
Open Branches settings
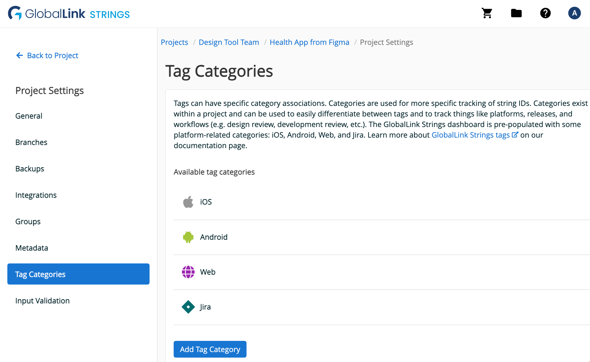tap(31, 142)
